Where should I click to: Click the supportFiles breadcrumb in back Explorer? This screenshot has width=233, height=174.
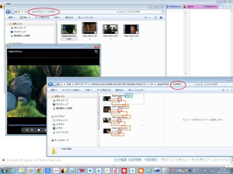(37, 12)
